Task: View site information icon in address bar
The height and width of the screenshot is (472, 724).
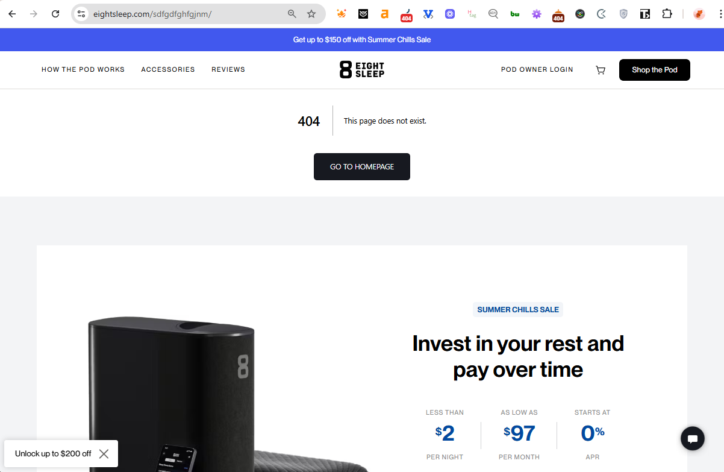Action: [82, 14]
